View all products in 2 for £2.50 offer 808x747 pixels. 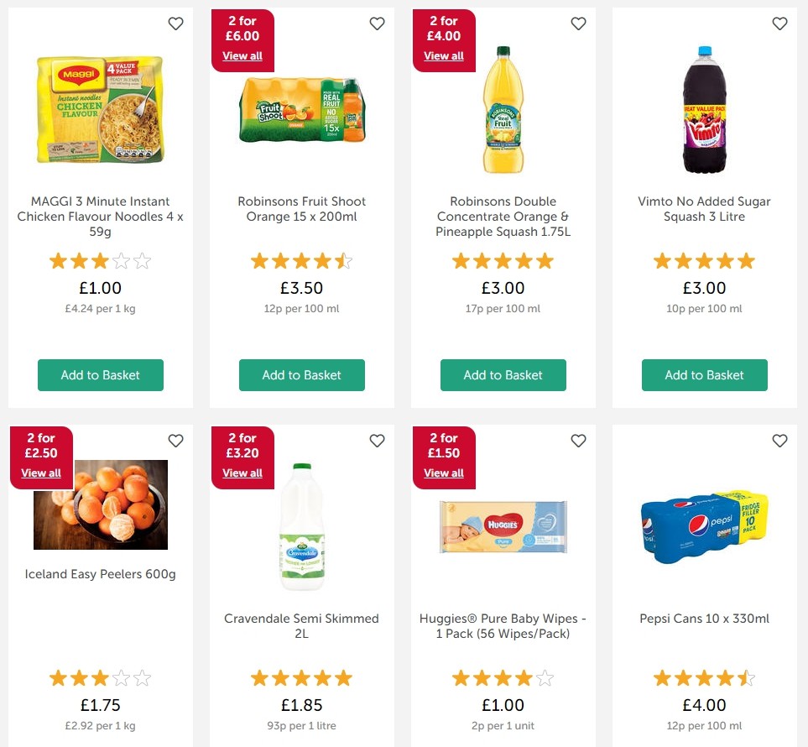41,473
